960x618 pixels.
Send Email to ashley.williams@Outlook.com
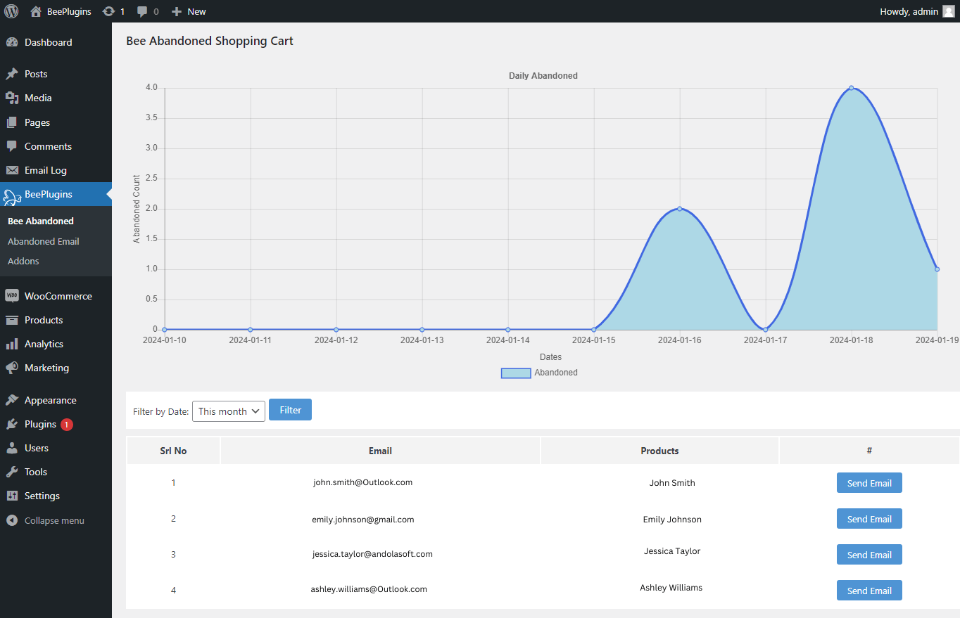coord(869,591)
